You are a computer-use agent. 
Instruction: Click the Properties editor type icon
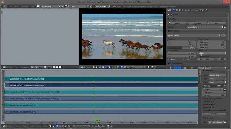[x=169, y=10]
